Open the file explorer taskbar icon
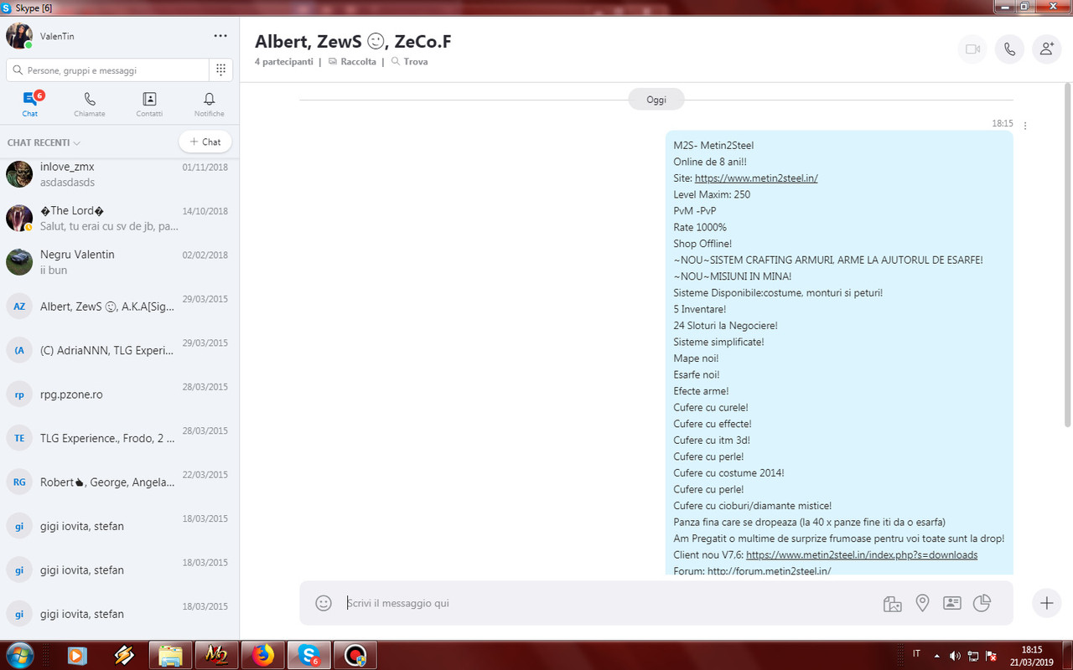The height and width of the screenshot is (670, 1073). 171,655
